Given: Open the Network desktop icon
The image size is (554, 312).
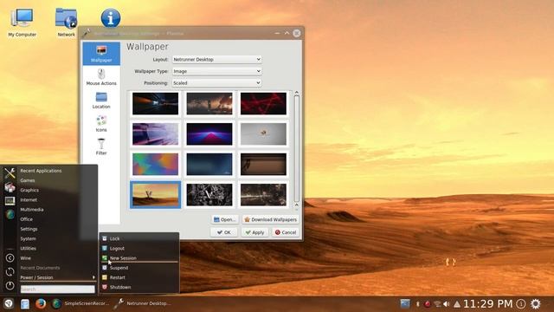Looking at the screenshot, I should (x=66, y=22).
